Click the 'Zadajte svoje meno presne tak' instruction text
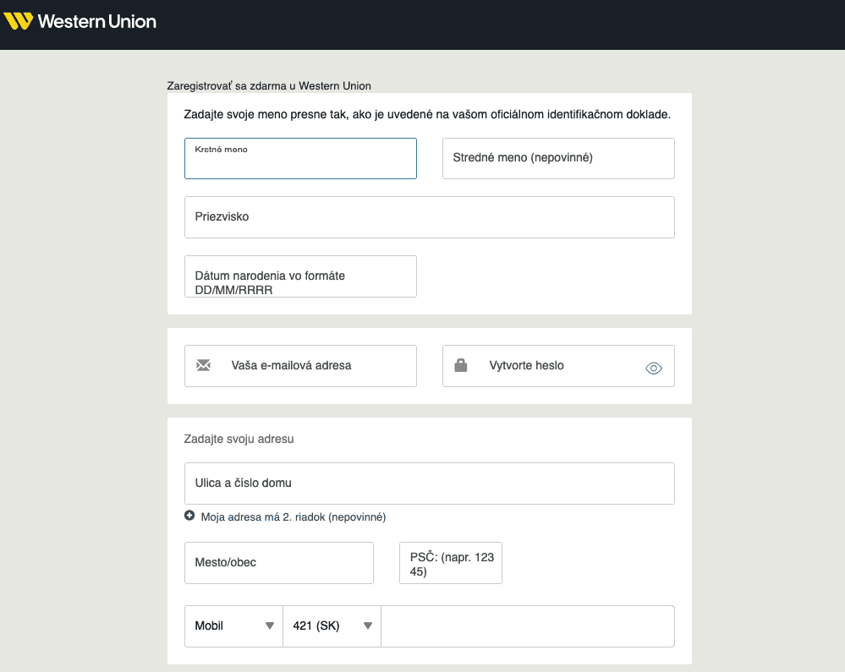Viewport: 845px width, 672px height. (x=427, y=114)
